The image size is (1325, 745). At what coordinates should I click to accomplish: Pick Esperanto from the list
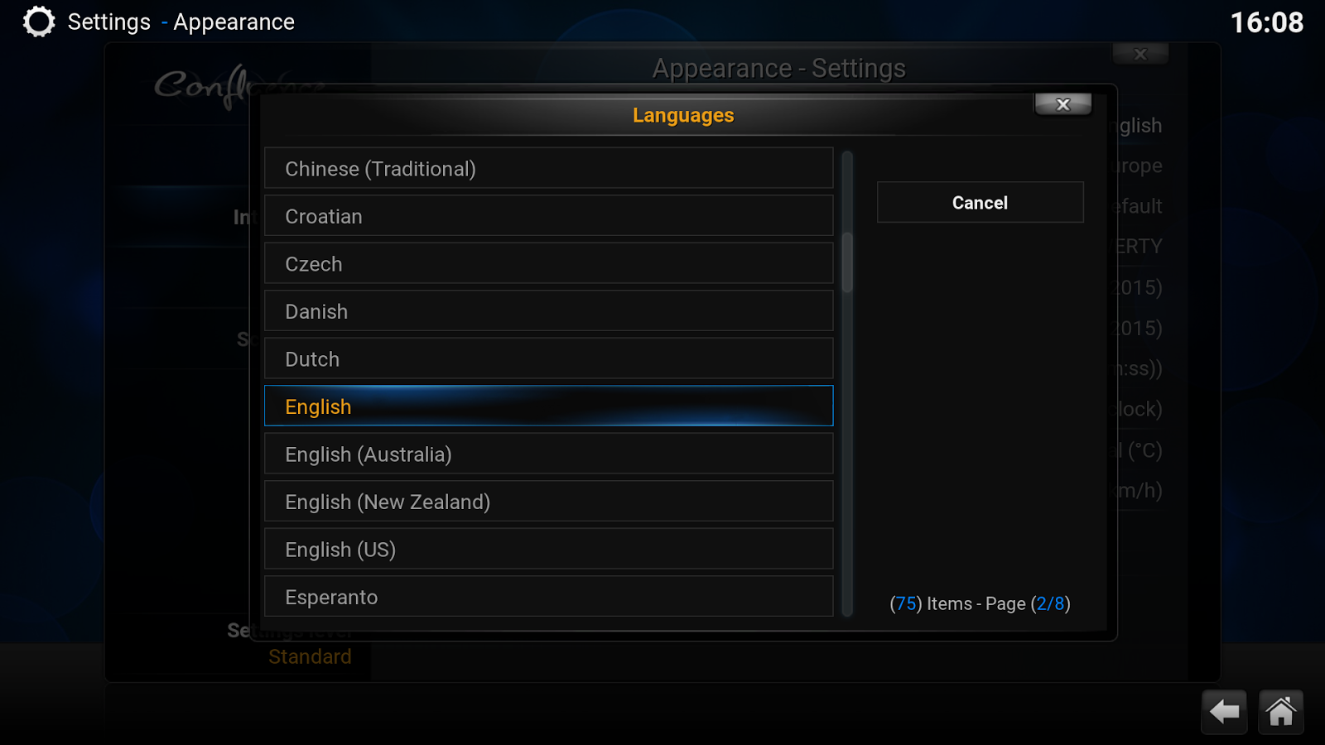click(x=549, y=597)
